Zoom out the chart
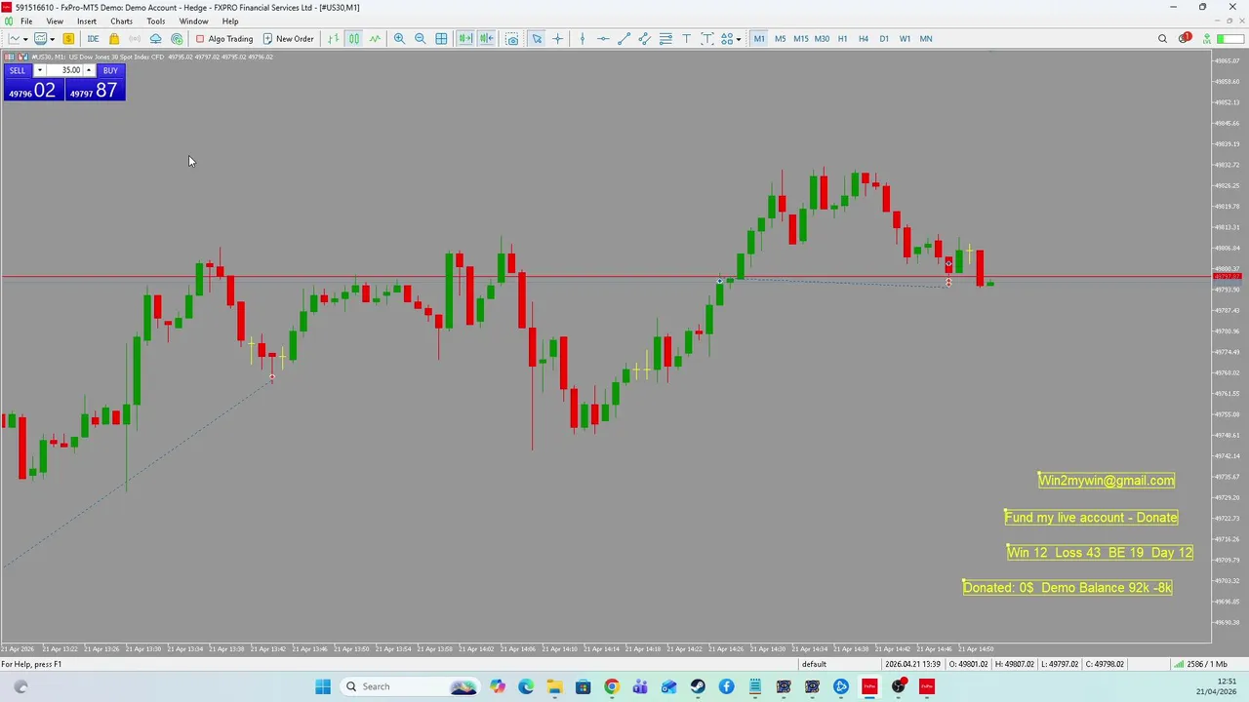Image resolution: width=1249 pixels, height=702 pixels. [x=420, y=39]
